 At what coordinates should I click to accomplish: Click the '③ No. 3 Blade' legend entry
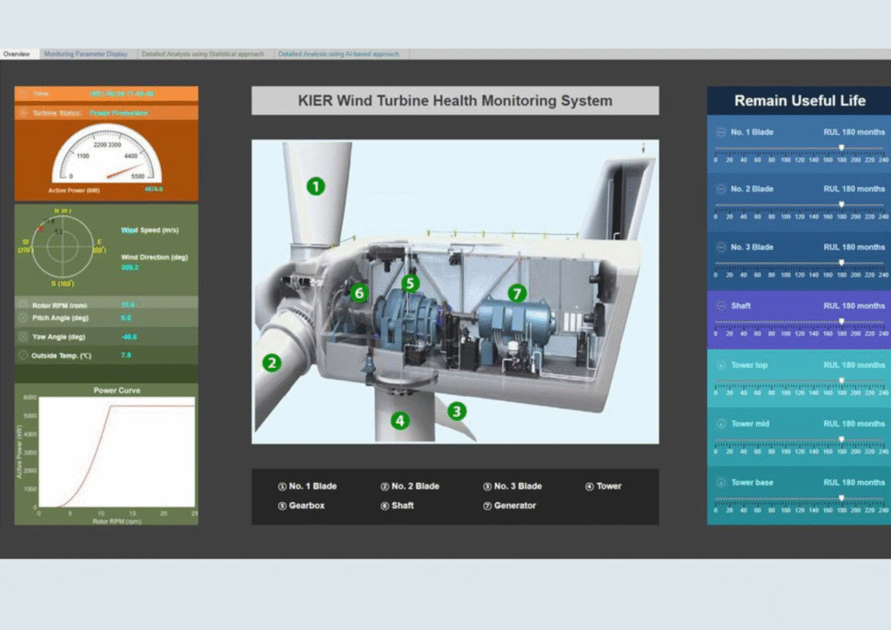[x=512, y=486]
